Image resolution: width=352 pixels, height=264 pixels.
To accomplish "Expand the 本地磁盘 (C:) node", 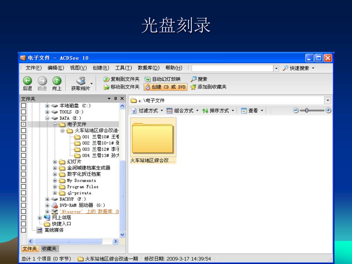I will pyautogui.click(x=47, y=106).
